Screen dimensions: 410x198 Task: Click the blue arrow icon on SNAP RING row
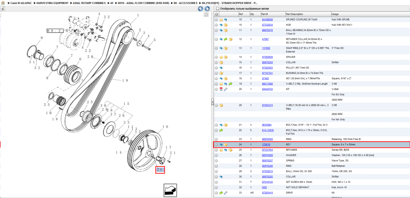pyautogui.click(x=221, y=48)
